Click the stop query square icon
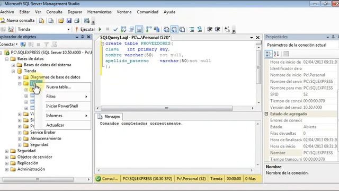Viewport: 339px width, 191px height. [x=108, y=29]
